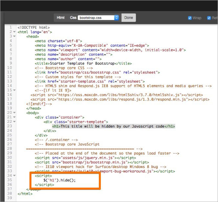Image resolution: width=218 pixels, height=202 pixels.
Task: Toggle the Wrap checkbox
Action: pyautogui.click(x=190, y=18)
